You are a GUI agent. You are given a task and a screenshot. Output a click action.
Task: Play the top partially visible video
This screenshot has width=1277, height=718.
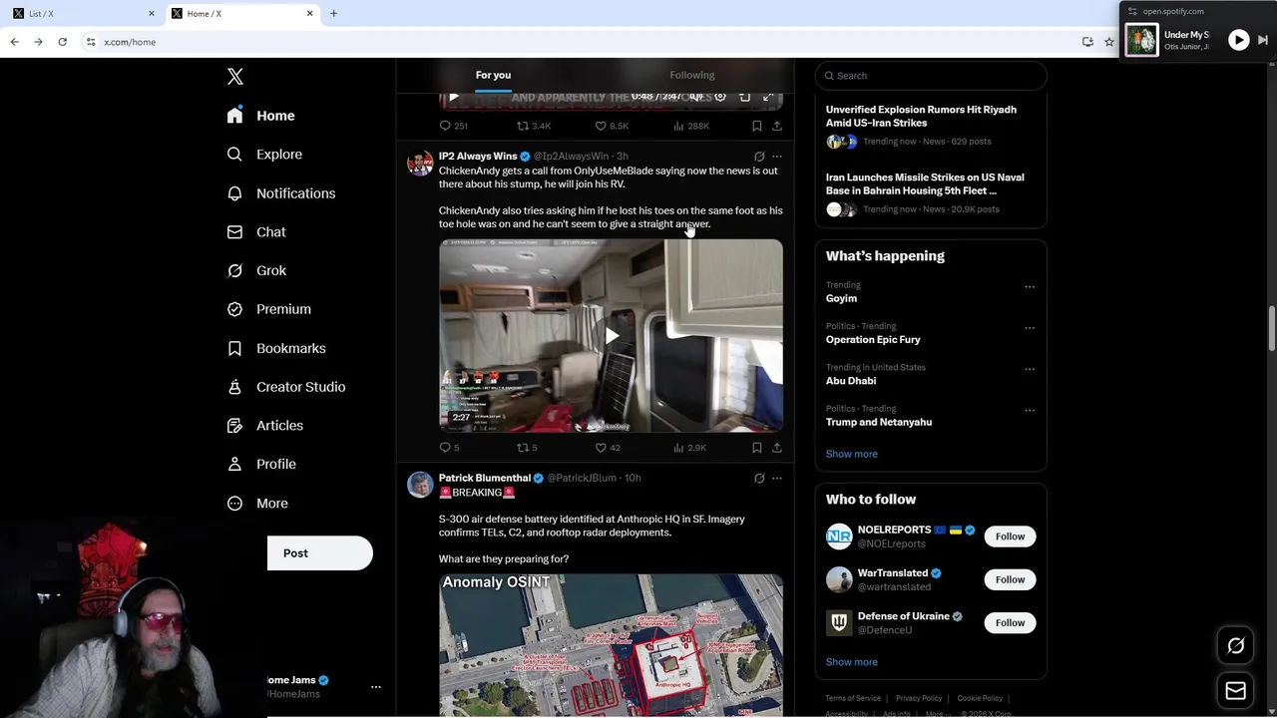pyautogui.click(x=453, y=97)
